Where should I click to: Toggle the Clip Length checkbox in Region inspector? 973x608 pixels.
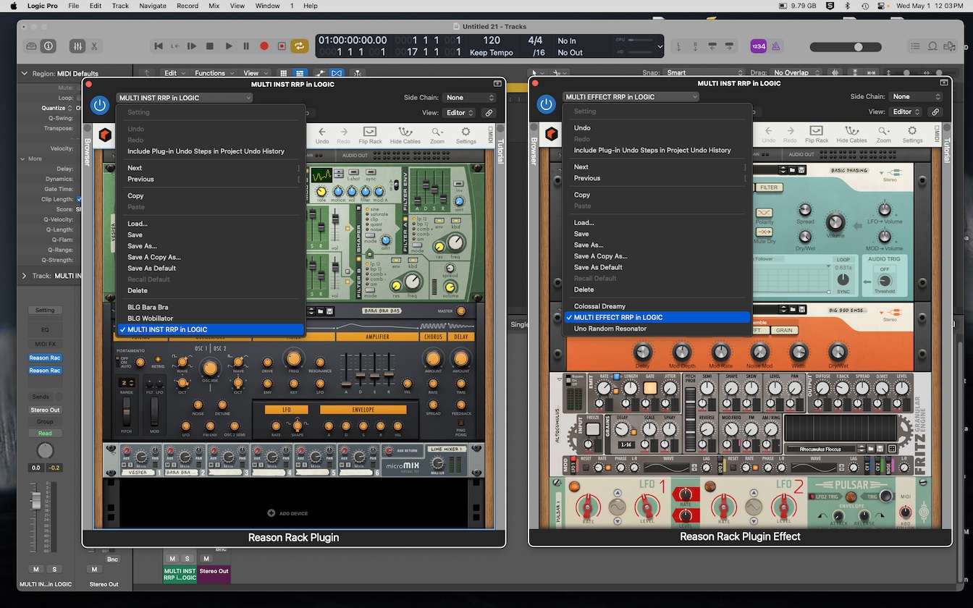point(79,199)
